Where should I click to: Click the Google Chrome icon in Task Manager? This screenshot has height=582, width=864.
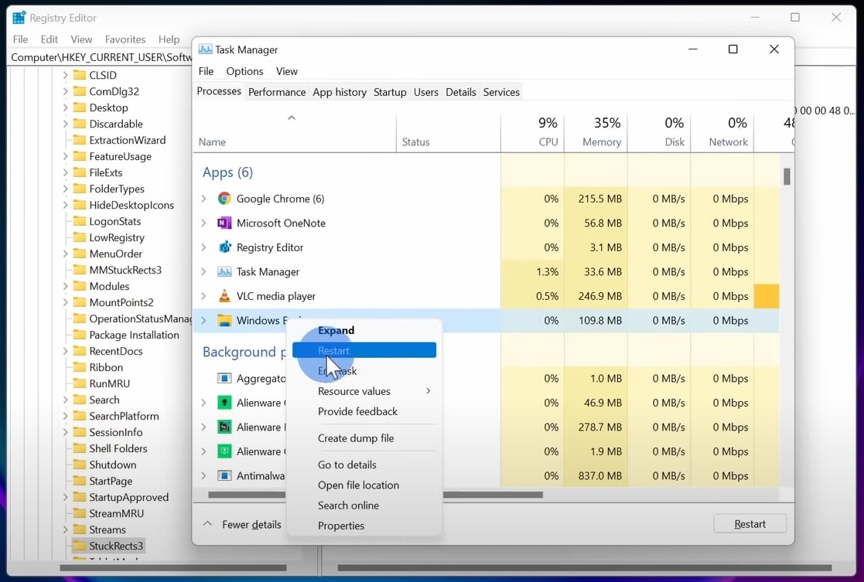(224, 199)
